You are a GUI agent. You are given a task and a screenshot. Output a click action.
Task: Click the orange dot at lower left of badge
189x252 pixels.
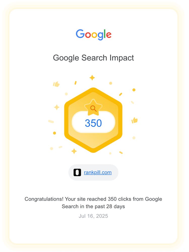pyautogui.click(x=54, y=133)
